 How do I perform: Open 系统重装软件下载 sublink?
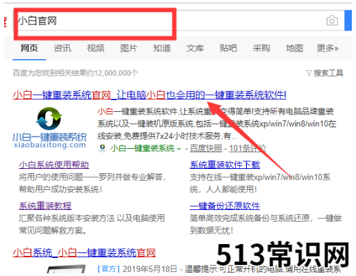pos(225,165)
